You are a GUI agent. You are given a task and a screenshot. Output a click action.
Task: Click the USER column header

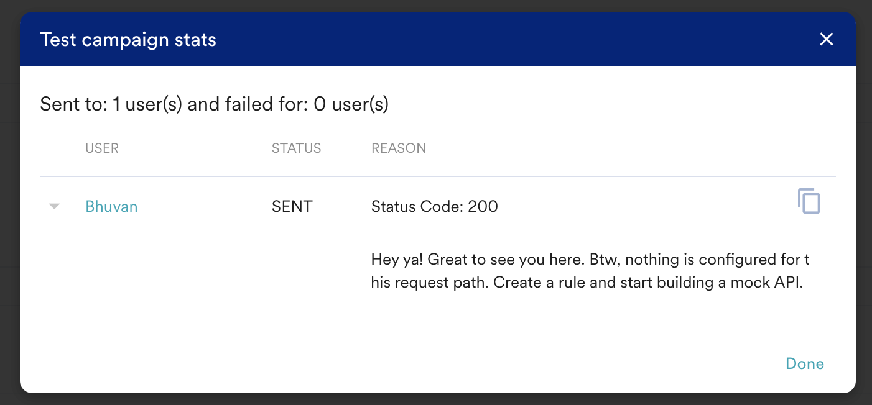pyautogui.click(x=102, y=148)
